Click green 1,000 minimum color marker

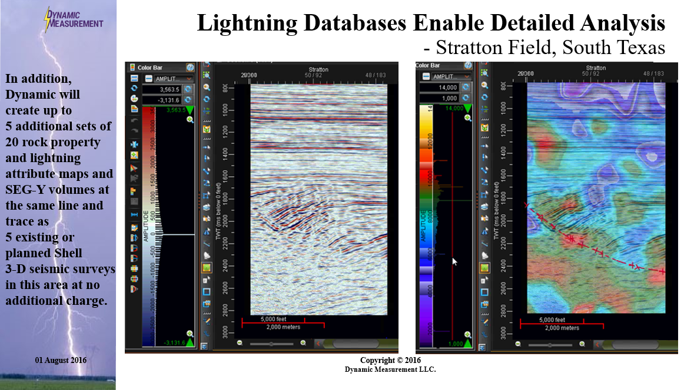[x=468, y=343]
